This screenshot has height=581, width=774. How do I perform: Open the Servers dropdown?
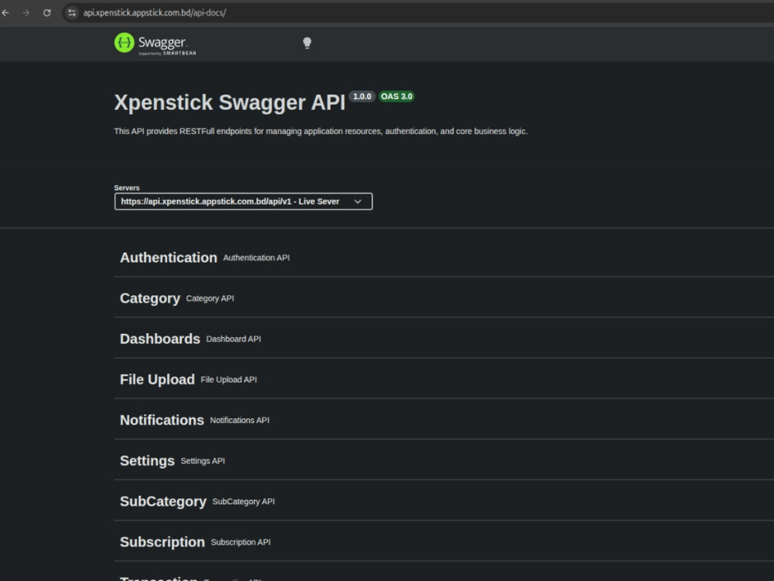click(x=243, y=201)
